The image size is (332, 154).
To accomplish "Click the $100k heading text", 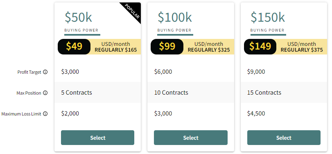I will click(x=175, y=17).
